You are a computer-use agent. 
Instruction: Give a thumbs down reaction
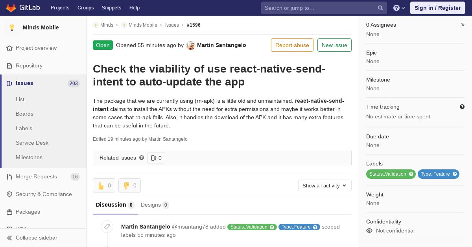pyautogui.click(x=129, y=185)
